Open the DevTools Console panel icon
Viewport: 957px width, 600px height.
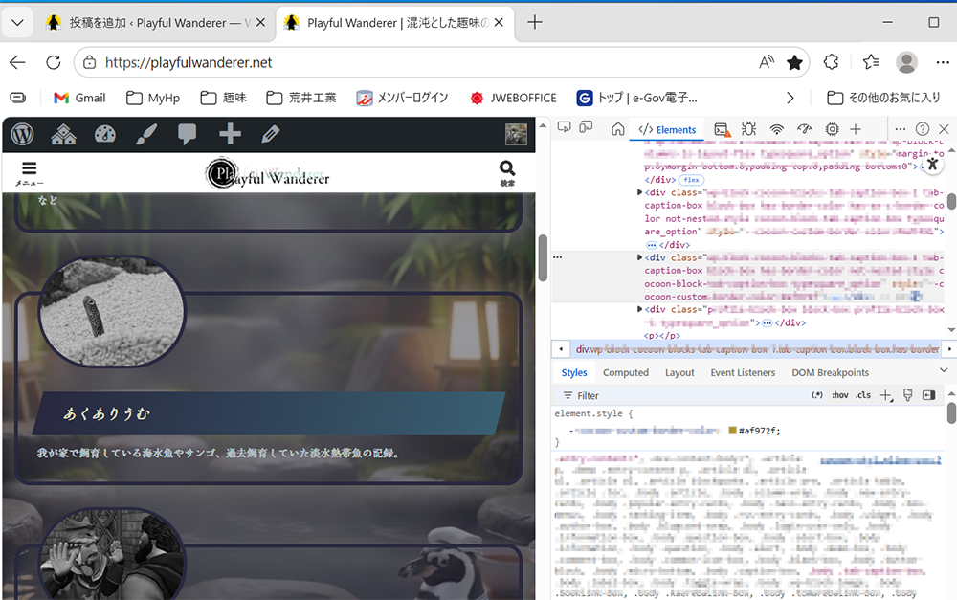[x=722, y=129]
